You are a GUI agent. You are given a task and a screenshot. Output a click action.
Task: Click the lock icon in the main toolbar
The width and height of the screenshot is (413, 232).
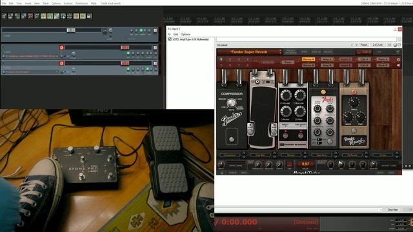coord(89,16)
